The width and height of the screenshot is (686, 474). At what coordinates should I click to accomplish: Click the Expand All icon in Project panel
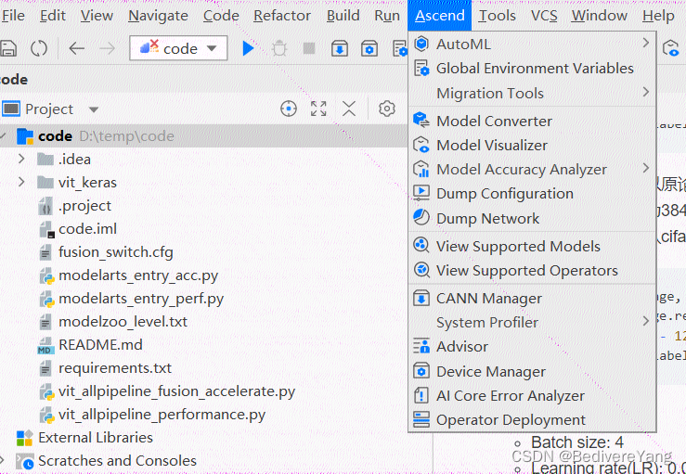point(318,109)
